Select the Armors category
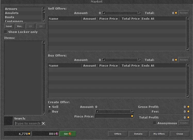Screen dimensions: 193x140 click(x=23, y=9)
